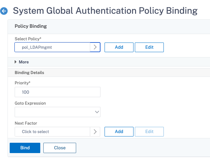Go back using the blue arrow icon
210x159 pixels.
(x=4, y=11)
